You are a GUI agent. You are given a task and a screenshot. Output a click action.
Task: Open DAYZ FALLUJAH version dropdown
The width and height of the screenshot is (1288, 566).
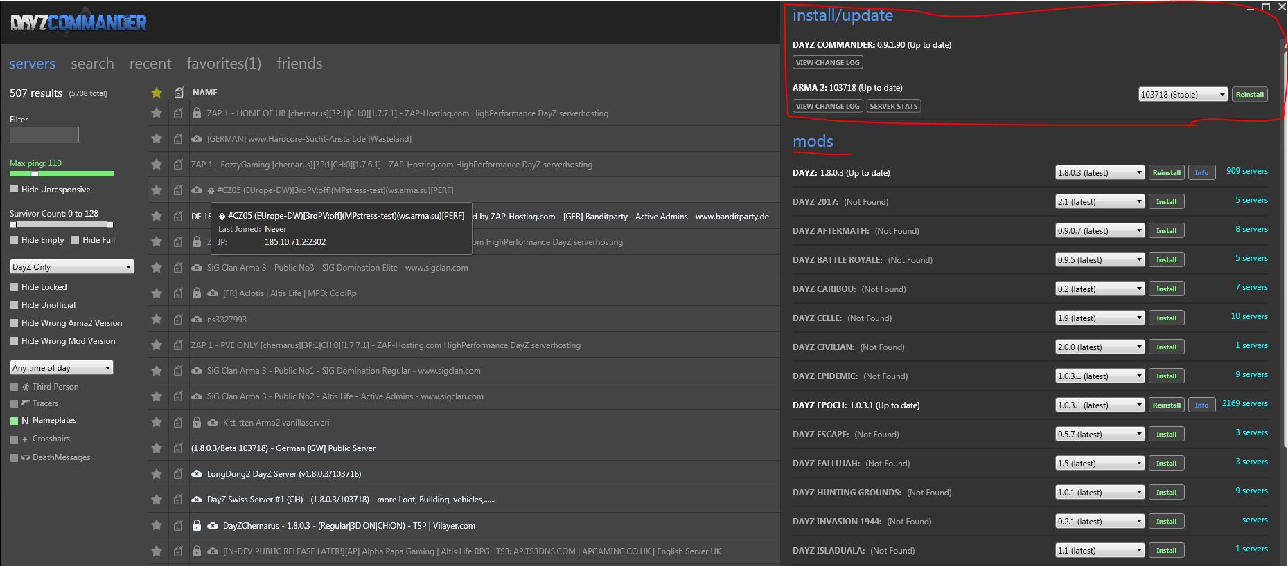(1100, 463)
